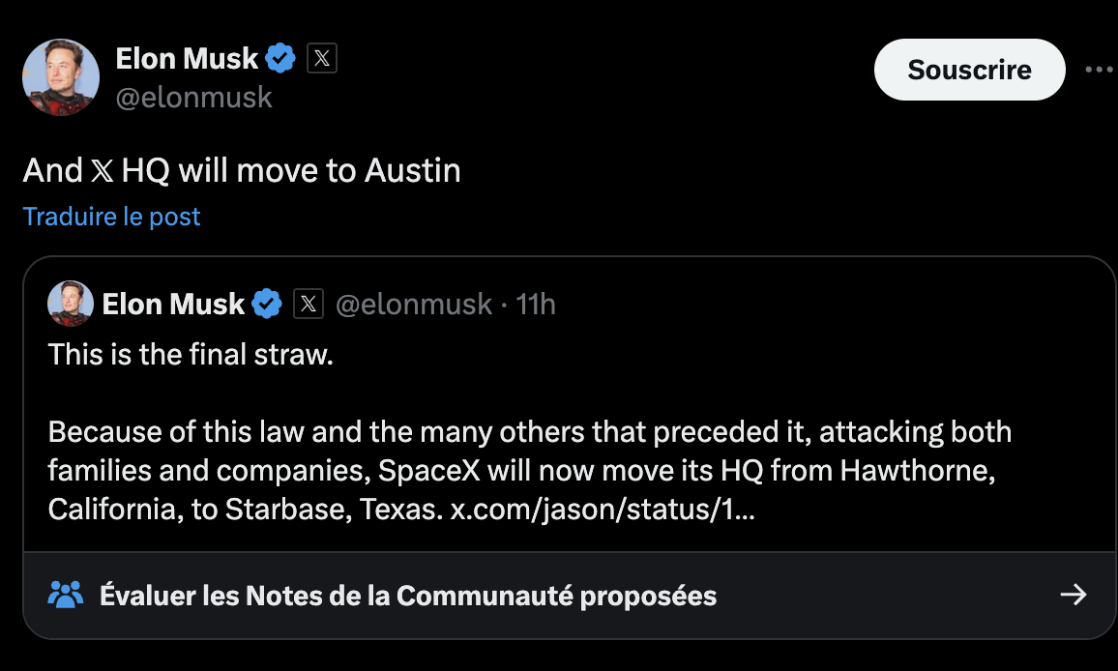Click Traduire le post link
Screen dimensions: 1118x671
coord(111,216)
